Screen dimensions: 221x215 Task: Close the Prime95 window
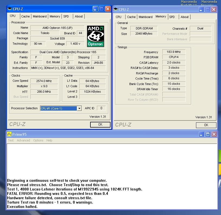tap(214, 134)
